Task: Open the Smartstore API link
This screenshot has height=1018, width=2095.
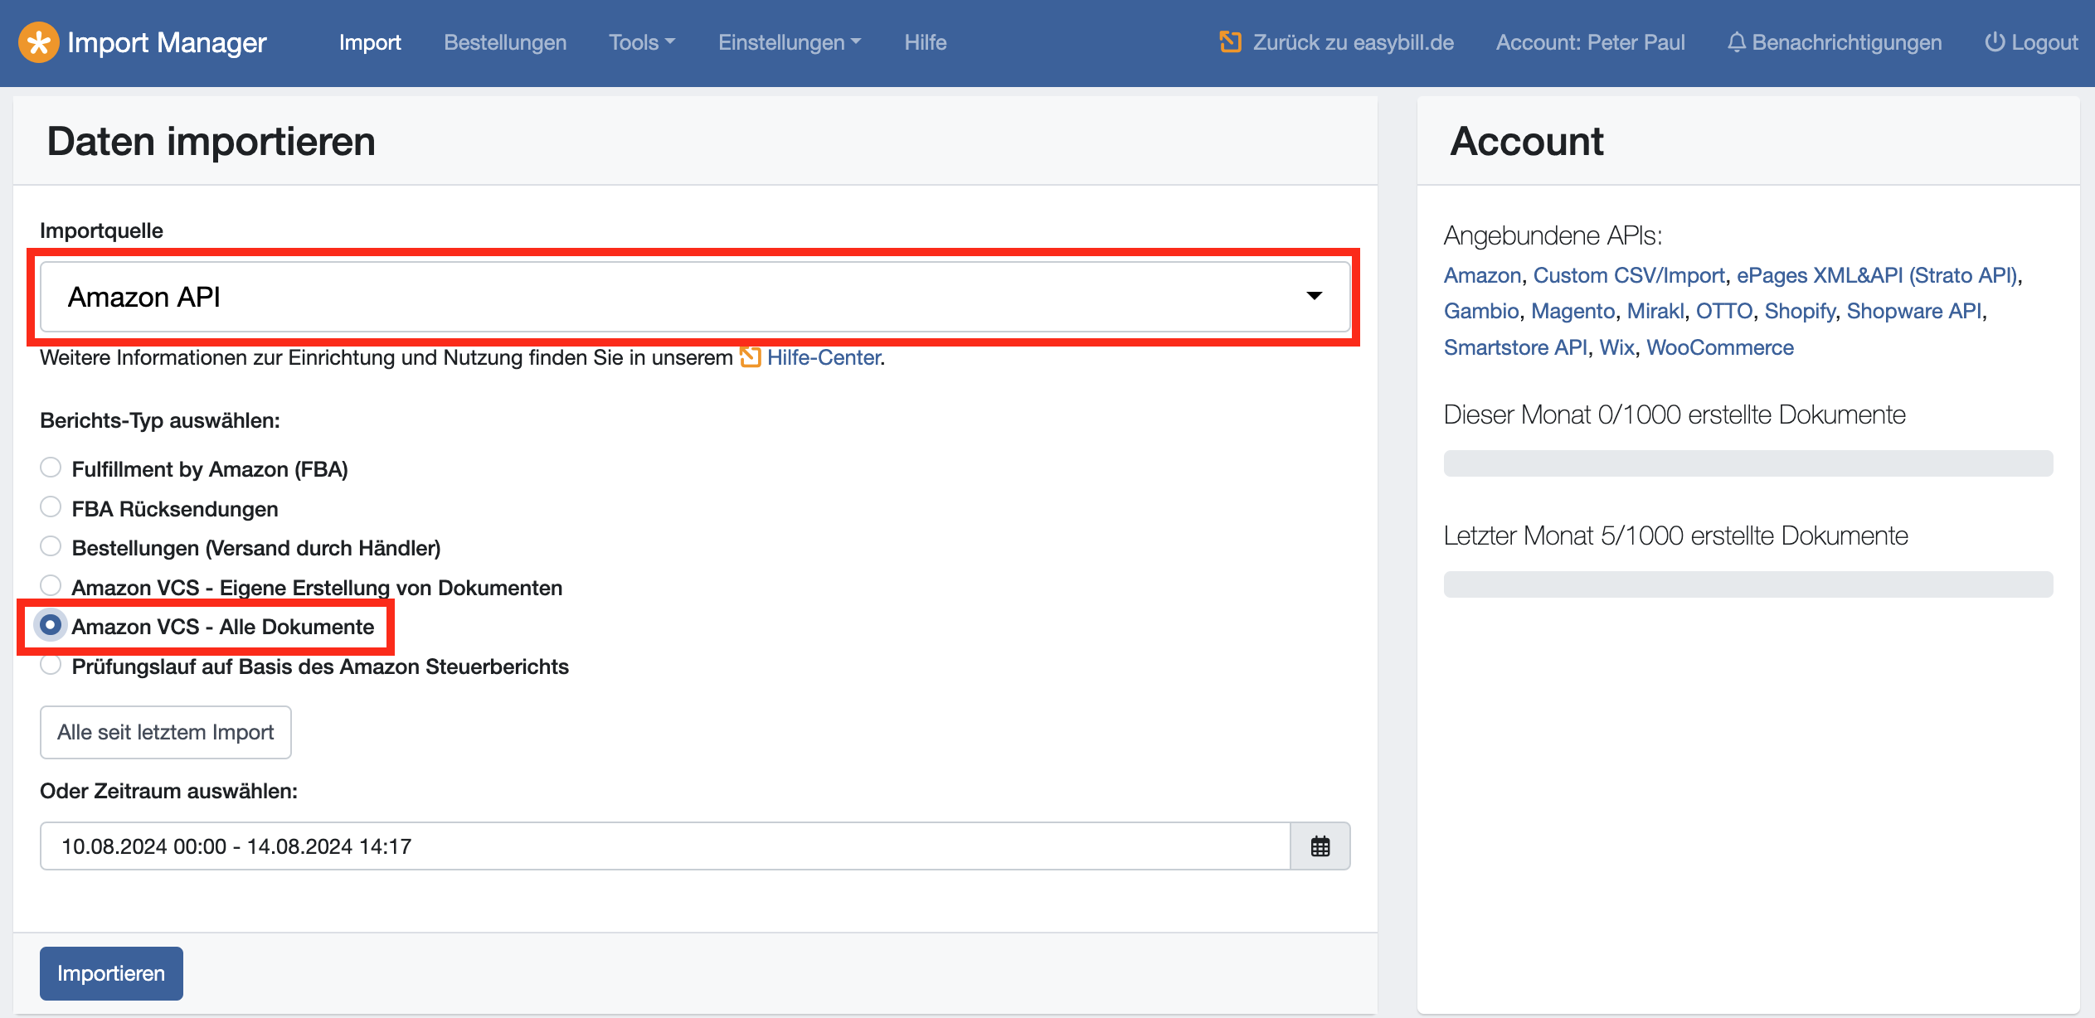Action: (x=1515, y=347)
